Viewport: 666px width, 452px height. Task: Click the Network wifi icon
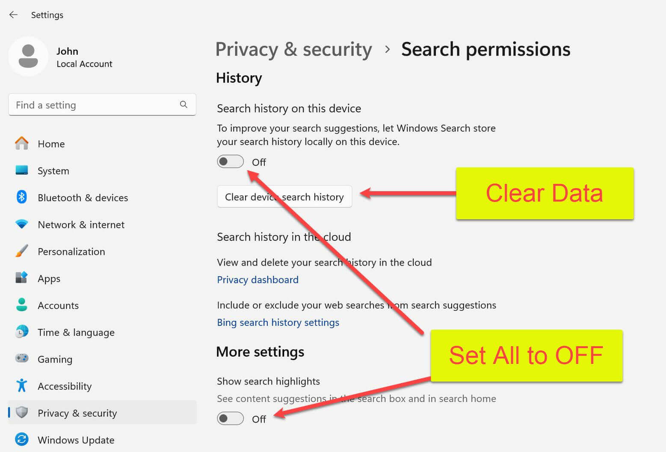point(22,224)
